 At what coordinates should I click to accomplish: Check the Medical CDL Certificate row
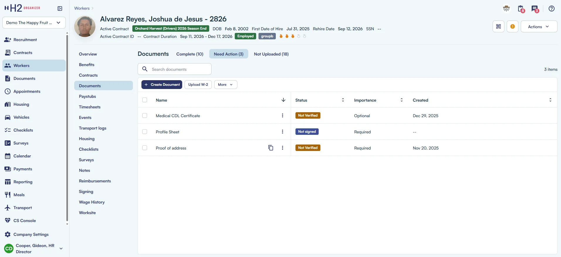(145, 115)
